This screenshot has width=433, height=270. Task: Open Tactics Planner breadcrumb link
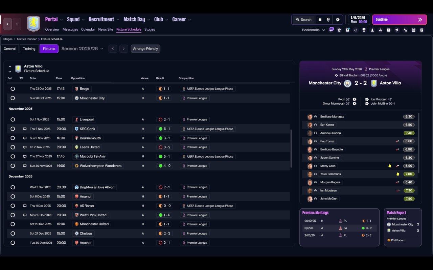click(27, 39)
